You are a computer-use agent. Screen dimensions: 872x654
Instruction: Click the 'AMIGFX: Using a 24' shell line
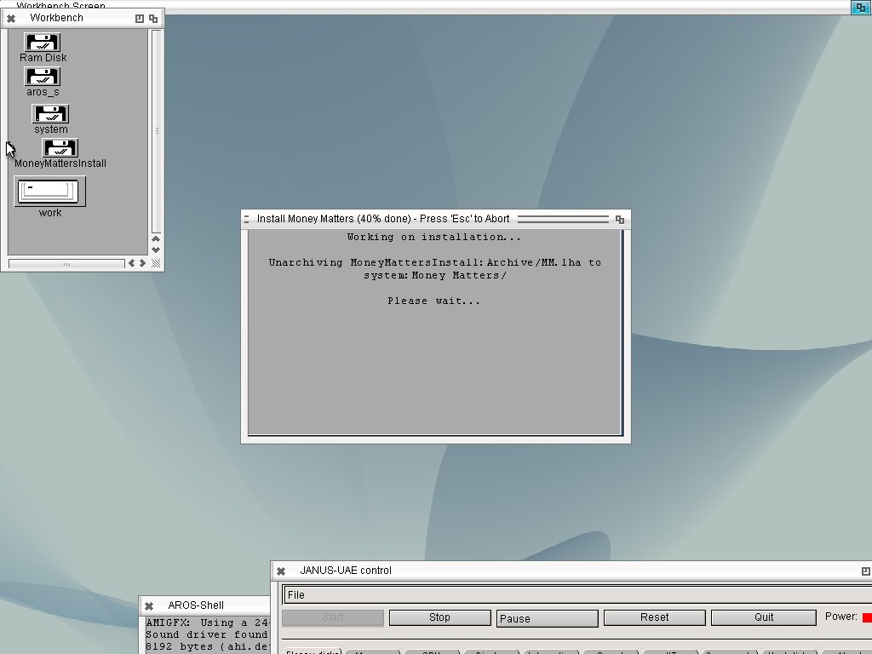click(208, 622)
